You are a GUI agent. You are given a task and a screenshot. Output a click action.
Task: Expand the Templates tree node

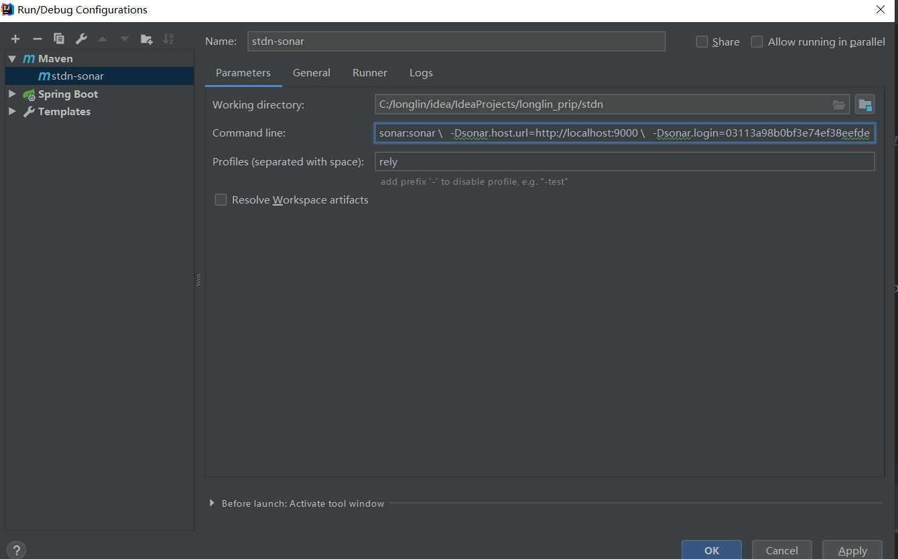pos(12,112)
